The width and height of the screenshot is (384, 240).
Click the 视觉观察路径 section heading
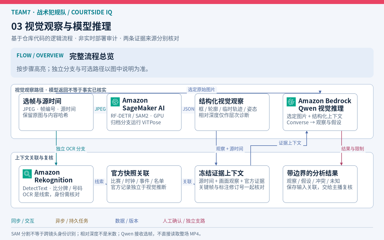click(x=61, y=90)
